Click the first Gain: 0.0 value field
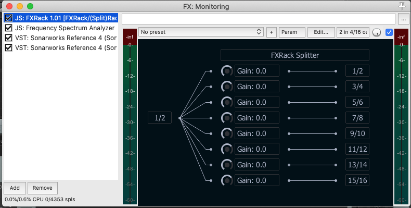This screenshot has width=411, height=208. coord(257,71)
